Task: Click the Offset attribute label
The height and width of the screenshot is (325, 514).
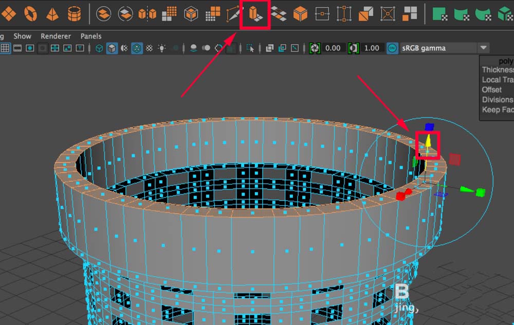Action: [492, 90]
